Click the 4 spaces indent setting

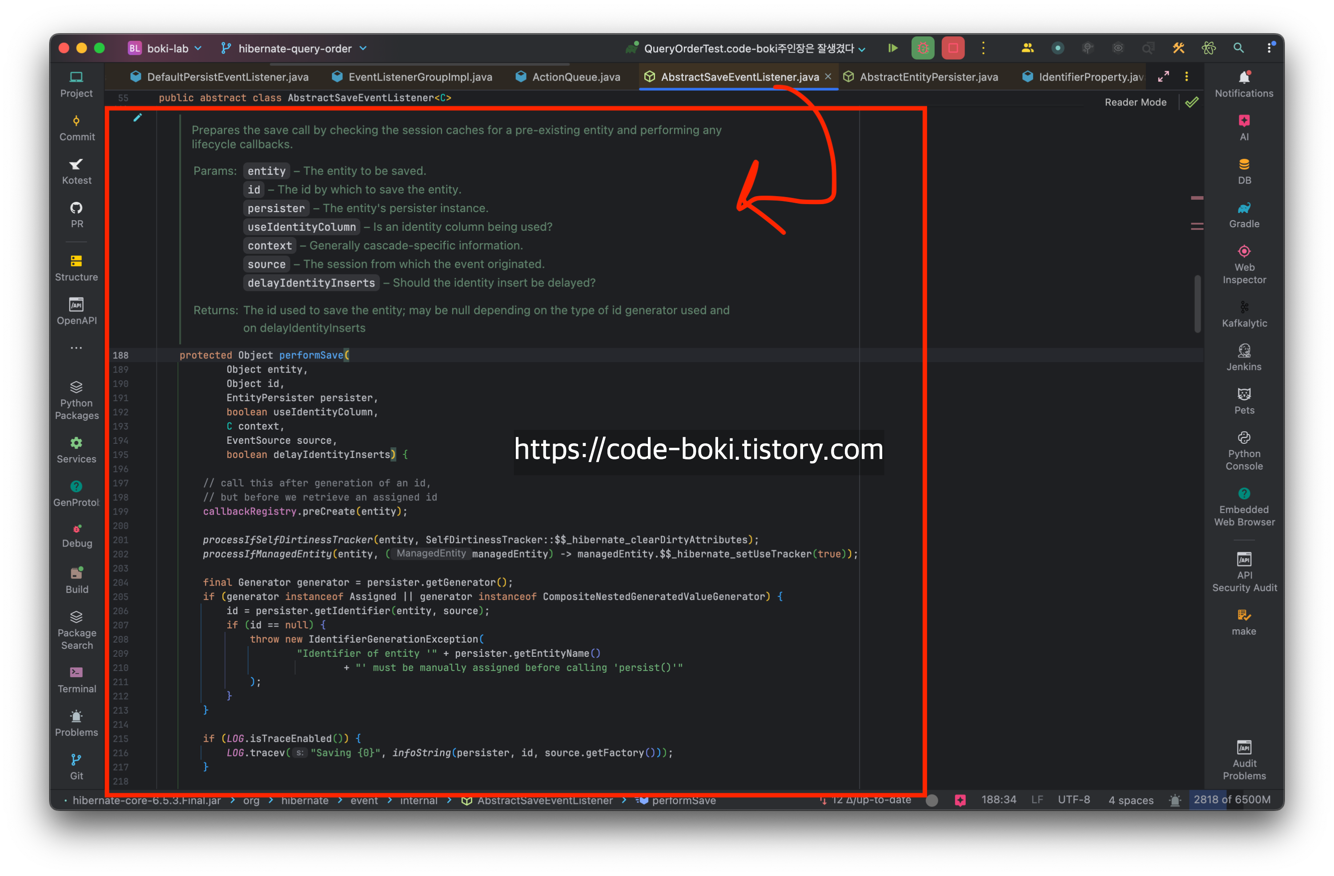1130,800
